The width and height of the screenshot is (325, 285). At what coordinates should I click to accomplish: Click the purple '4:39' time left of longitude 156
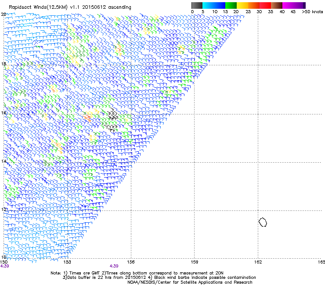coord(114,266)
